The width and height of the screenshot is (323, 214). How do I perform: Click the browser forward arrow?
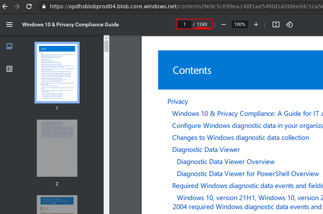coord(17,6)
